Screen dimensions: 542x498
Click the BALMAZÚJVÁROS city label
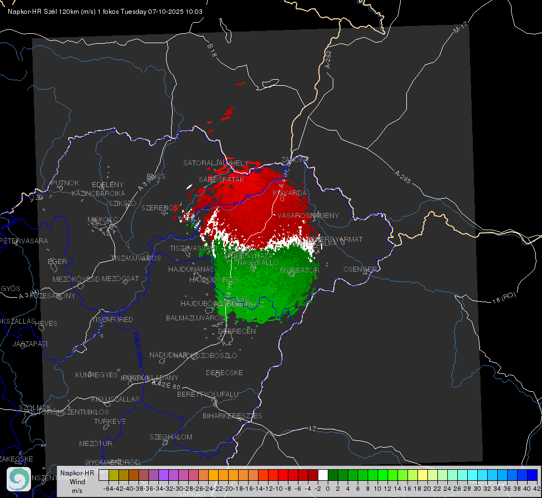(195, 318)
